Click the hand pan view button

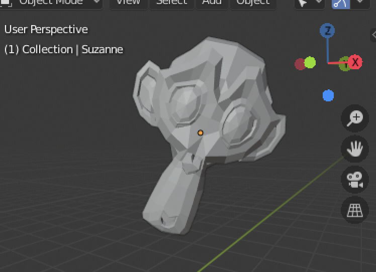point(355,149)
